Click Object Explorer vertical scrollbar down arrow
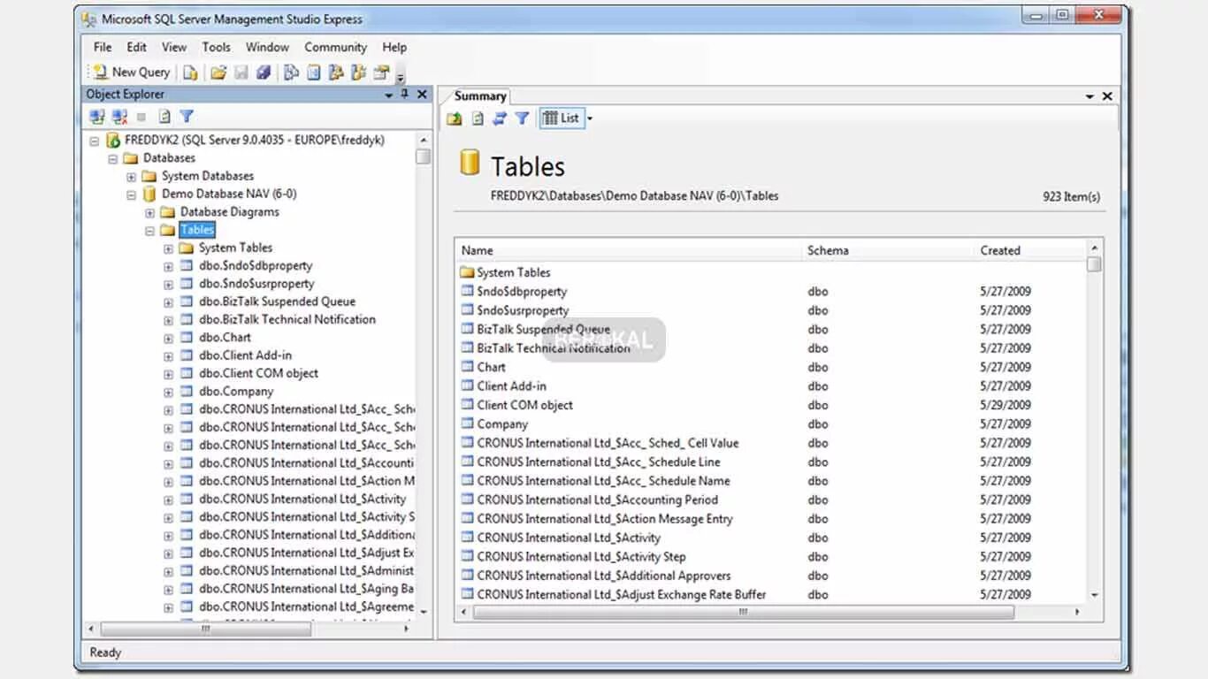The width and height of the screenshot is (1208, 679). coord(424,611)
